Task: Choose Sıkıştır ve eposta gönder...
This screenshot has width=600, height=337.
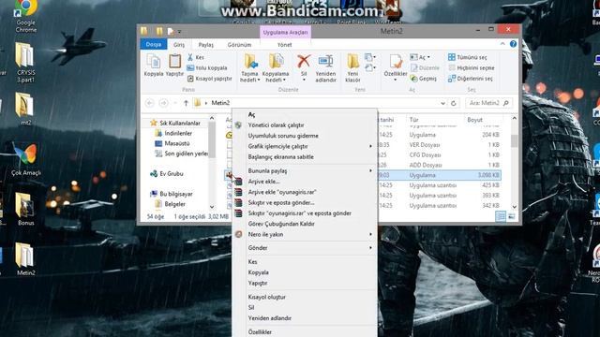Action: tap(304, 202)
